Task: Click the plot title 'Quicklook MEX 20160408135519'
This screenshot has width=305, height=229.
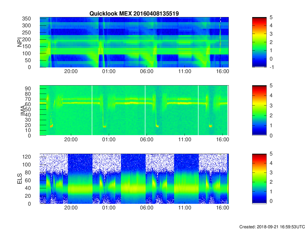Action: pos(134,14)
